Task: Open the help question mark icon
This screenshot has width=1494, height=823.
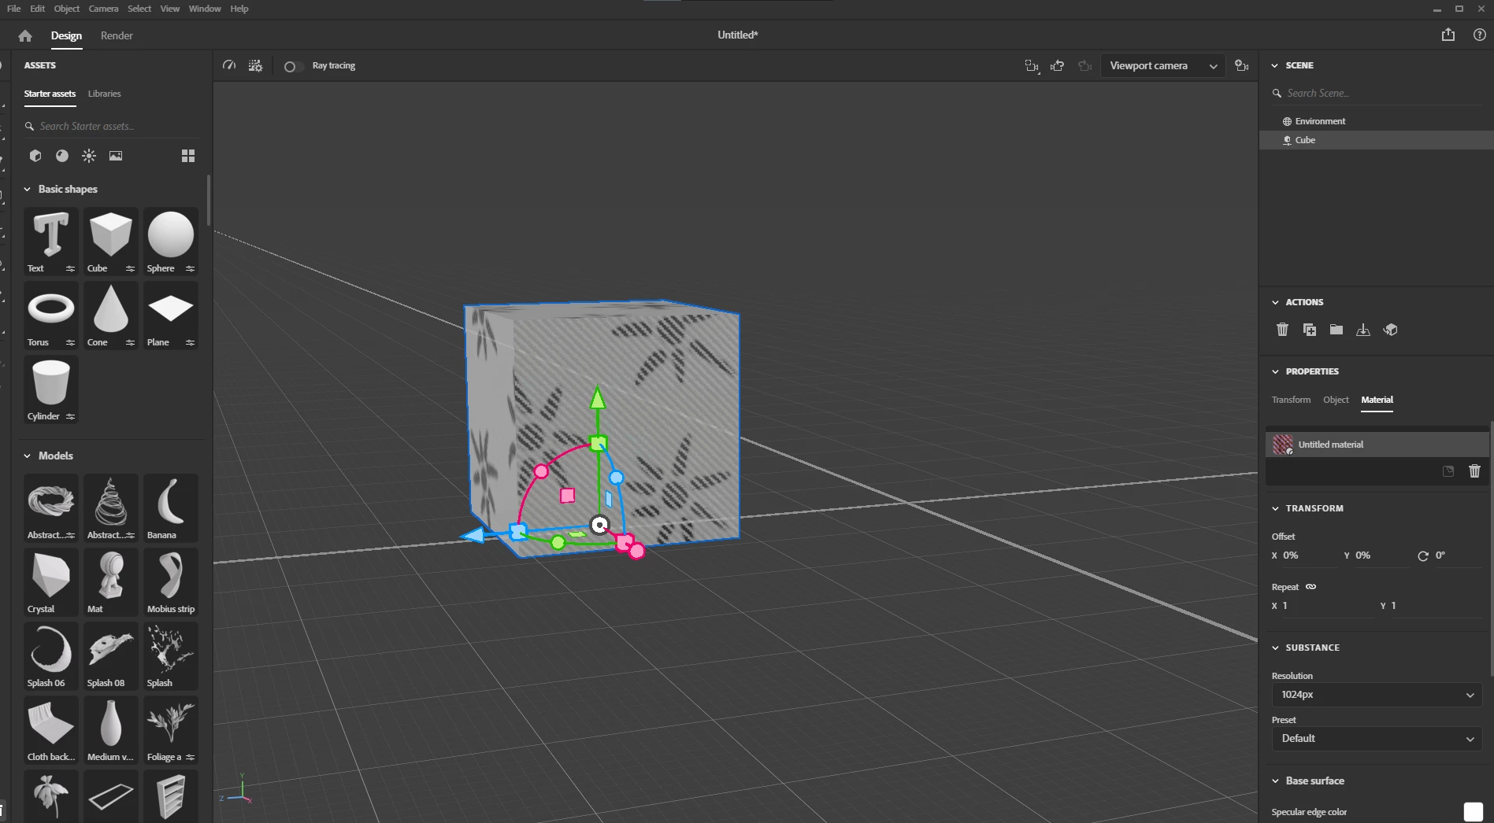Action: tap(1480, 35)
